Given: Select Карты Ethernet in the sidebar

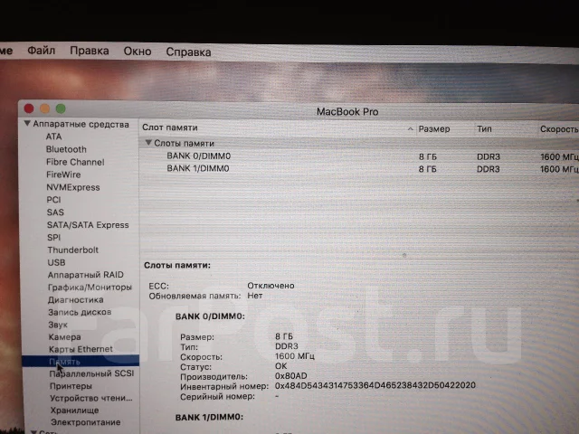Looking at the screenshot, I should pos(81,349).
